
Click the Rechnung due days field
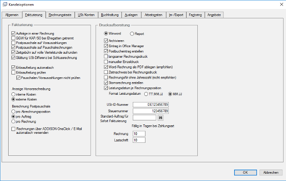tap(139, 134)
